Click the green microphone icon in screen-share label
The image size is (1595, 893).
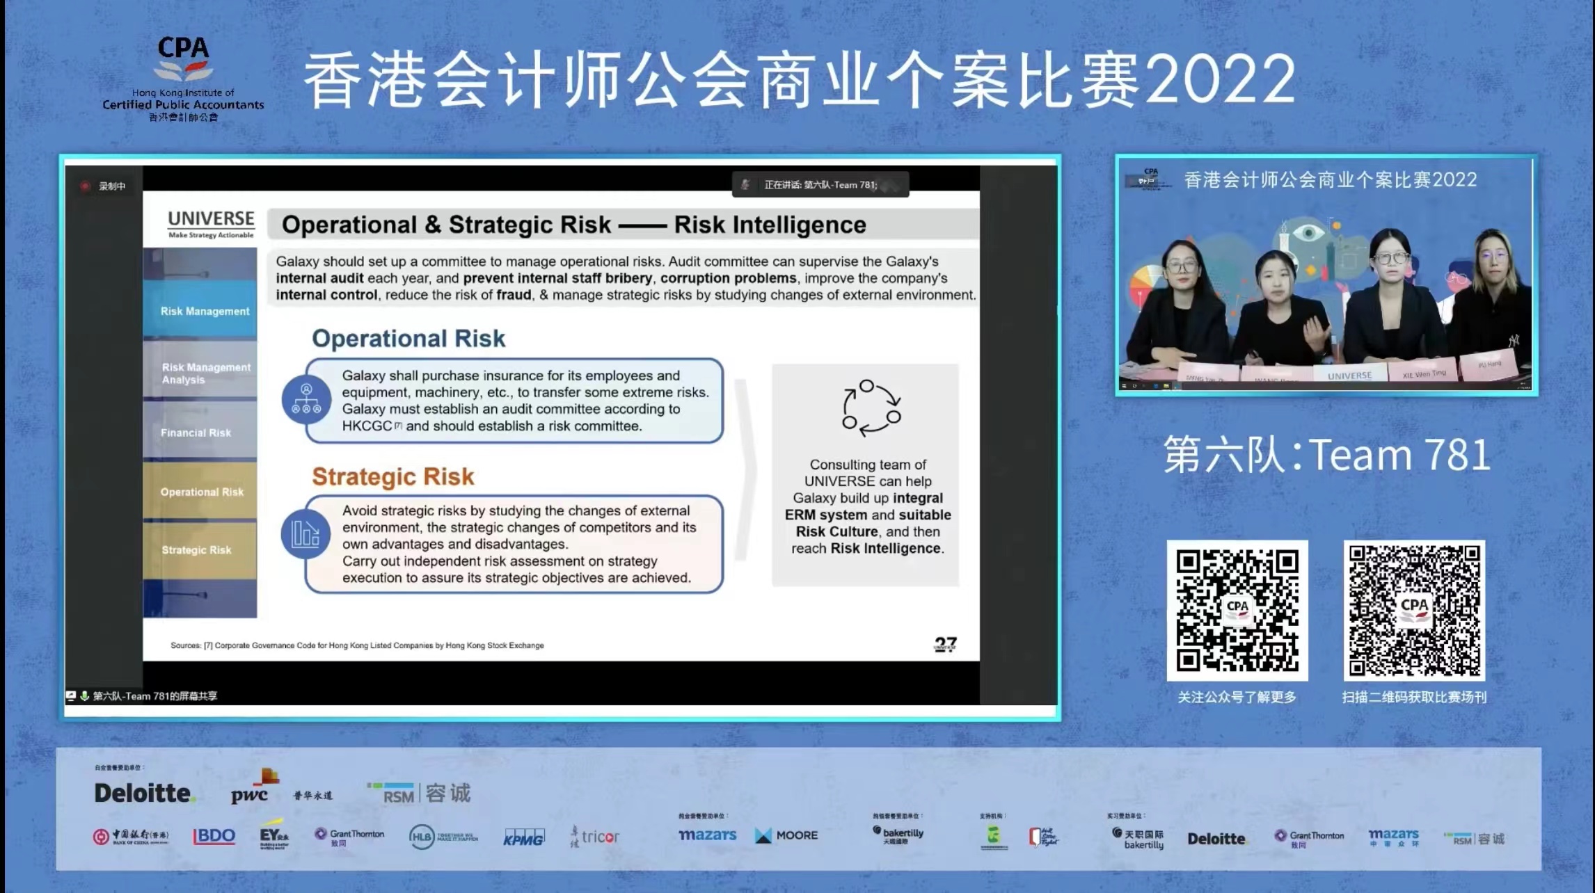[x=84, y=695]
